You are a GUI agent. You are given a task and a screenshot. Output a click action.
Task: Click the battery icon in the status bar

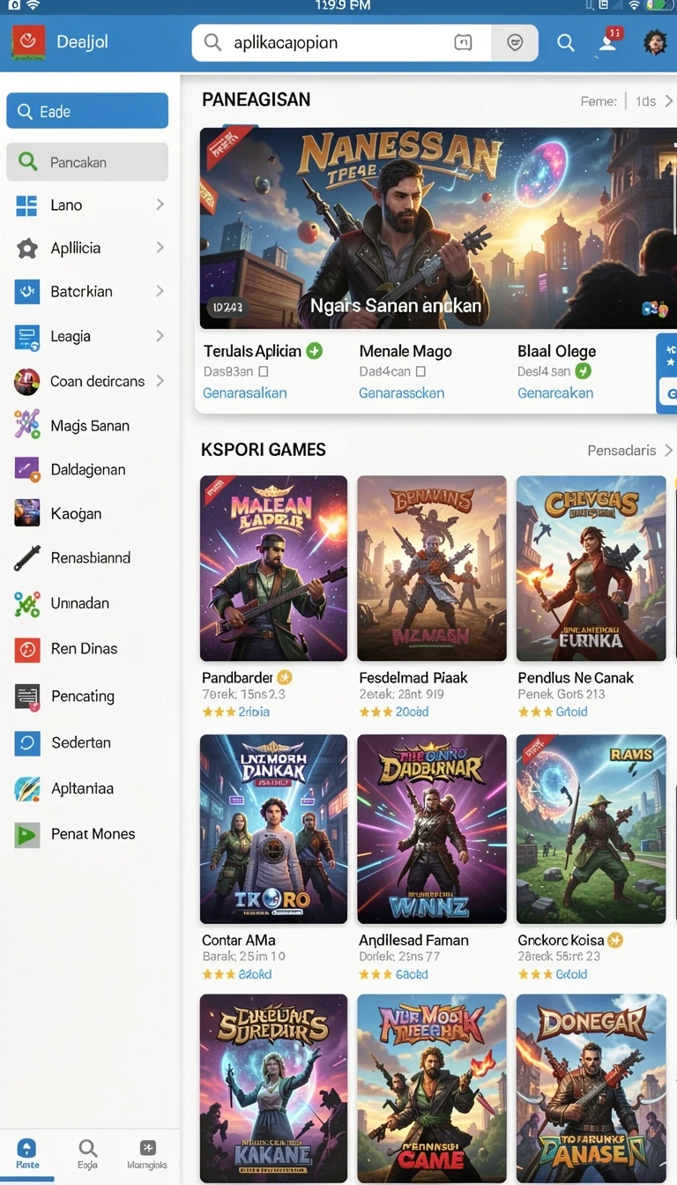[659, 5]
